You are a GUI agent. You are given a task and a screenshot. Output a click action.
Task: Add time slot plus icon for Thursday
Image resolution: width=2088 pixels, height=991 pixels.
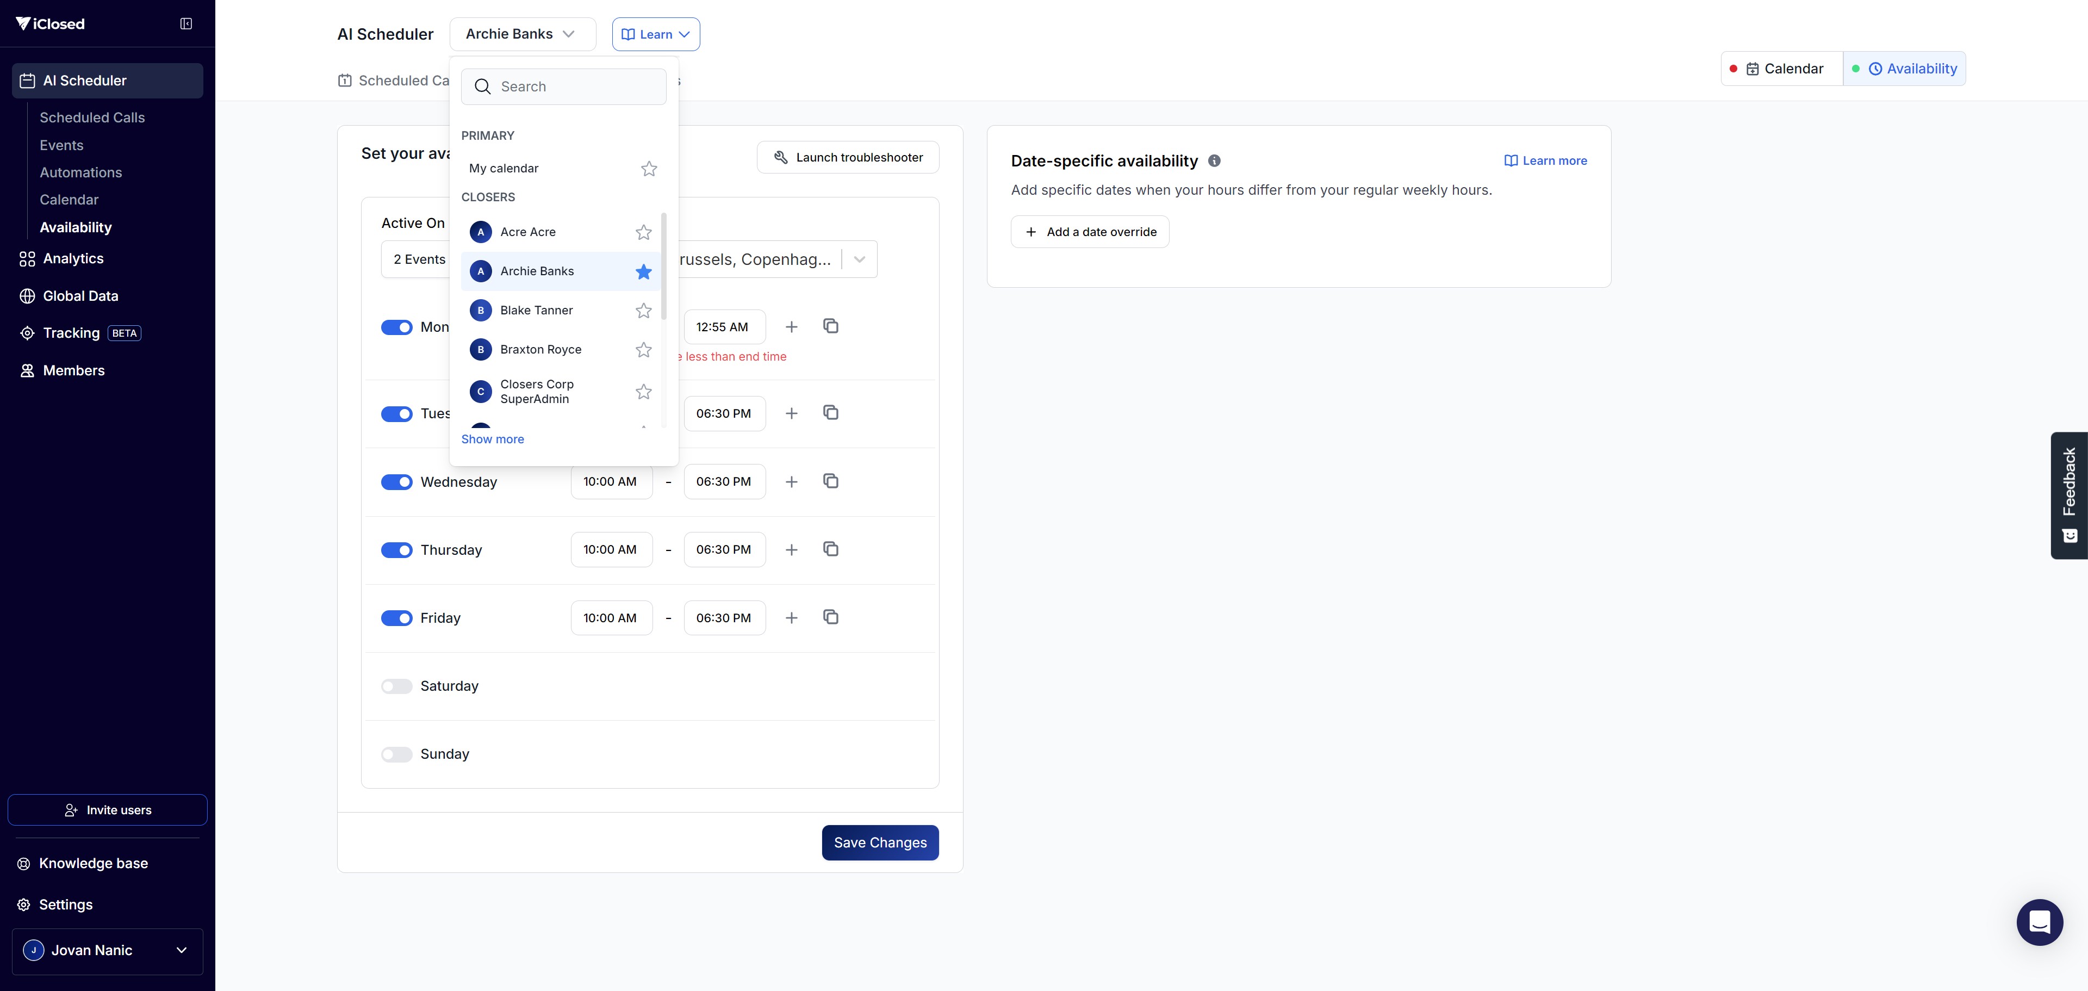(791, 550)
